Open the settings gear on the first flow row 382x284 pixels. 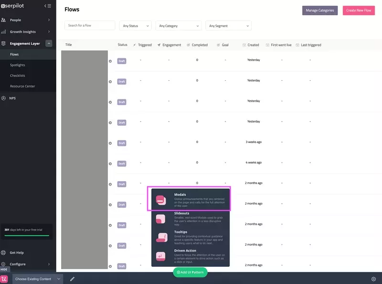110,61
